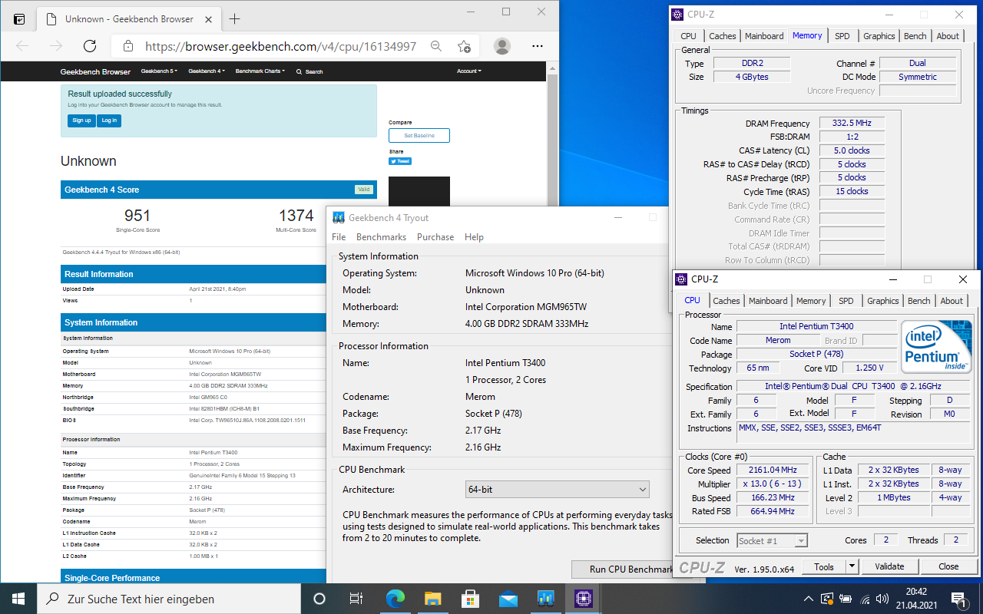Reload the Geekbench Browser page
The image size is (983, 614).
coord(90,46)
